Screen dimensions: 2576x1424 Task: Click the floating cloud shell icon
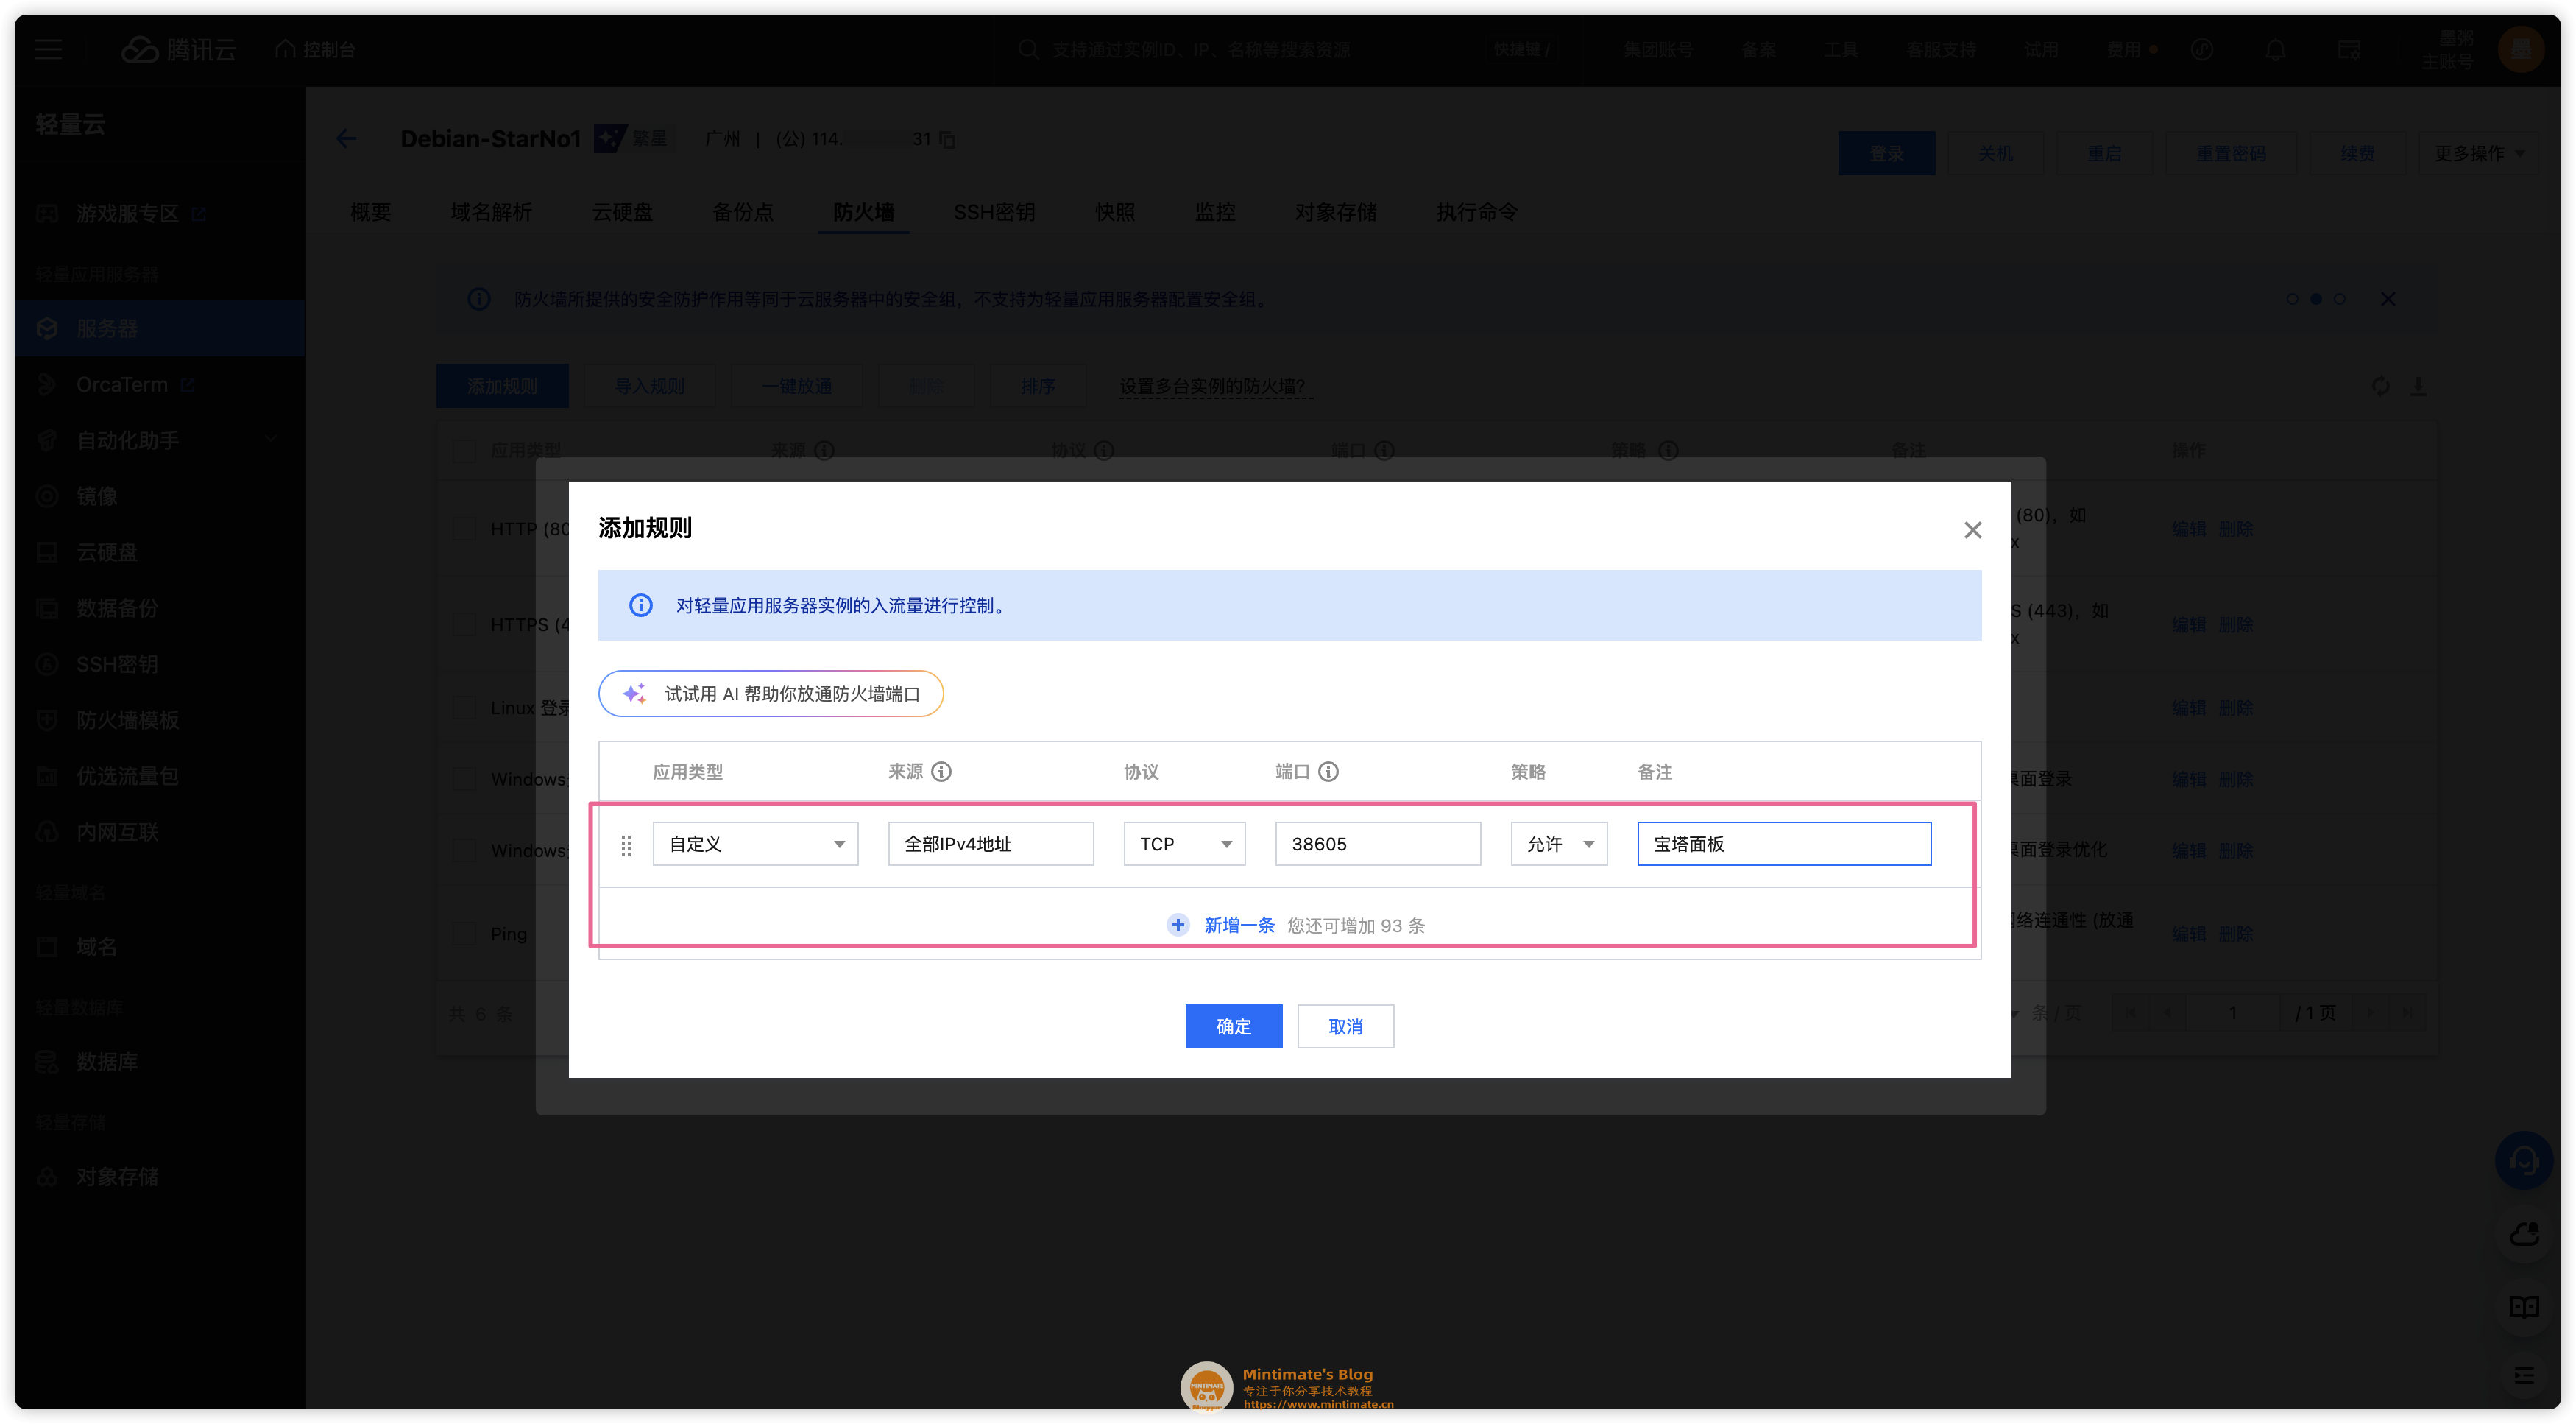[x=2524, y=1234]
